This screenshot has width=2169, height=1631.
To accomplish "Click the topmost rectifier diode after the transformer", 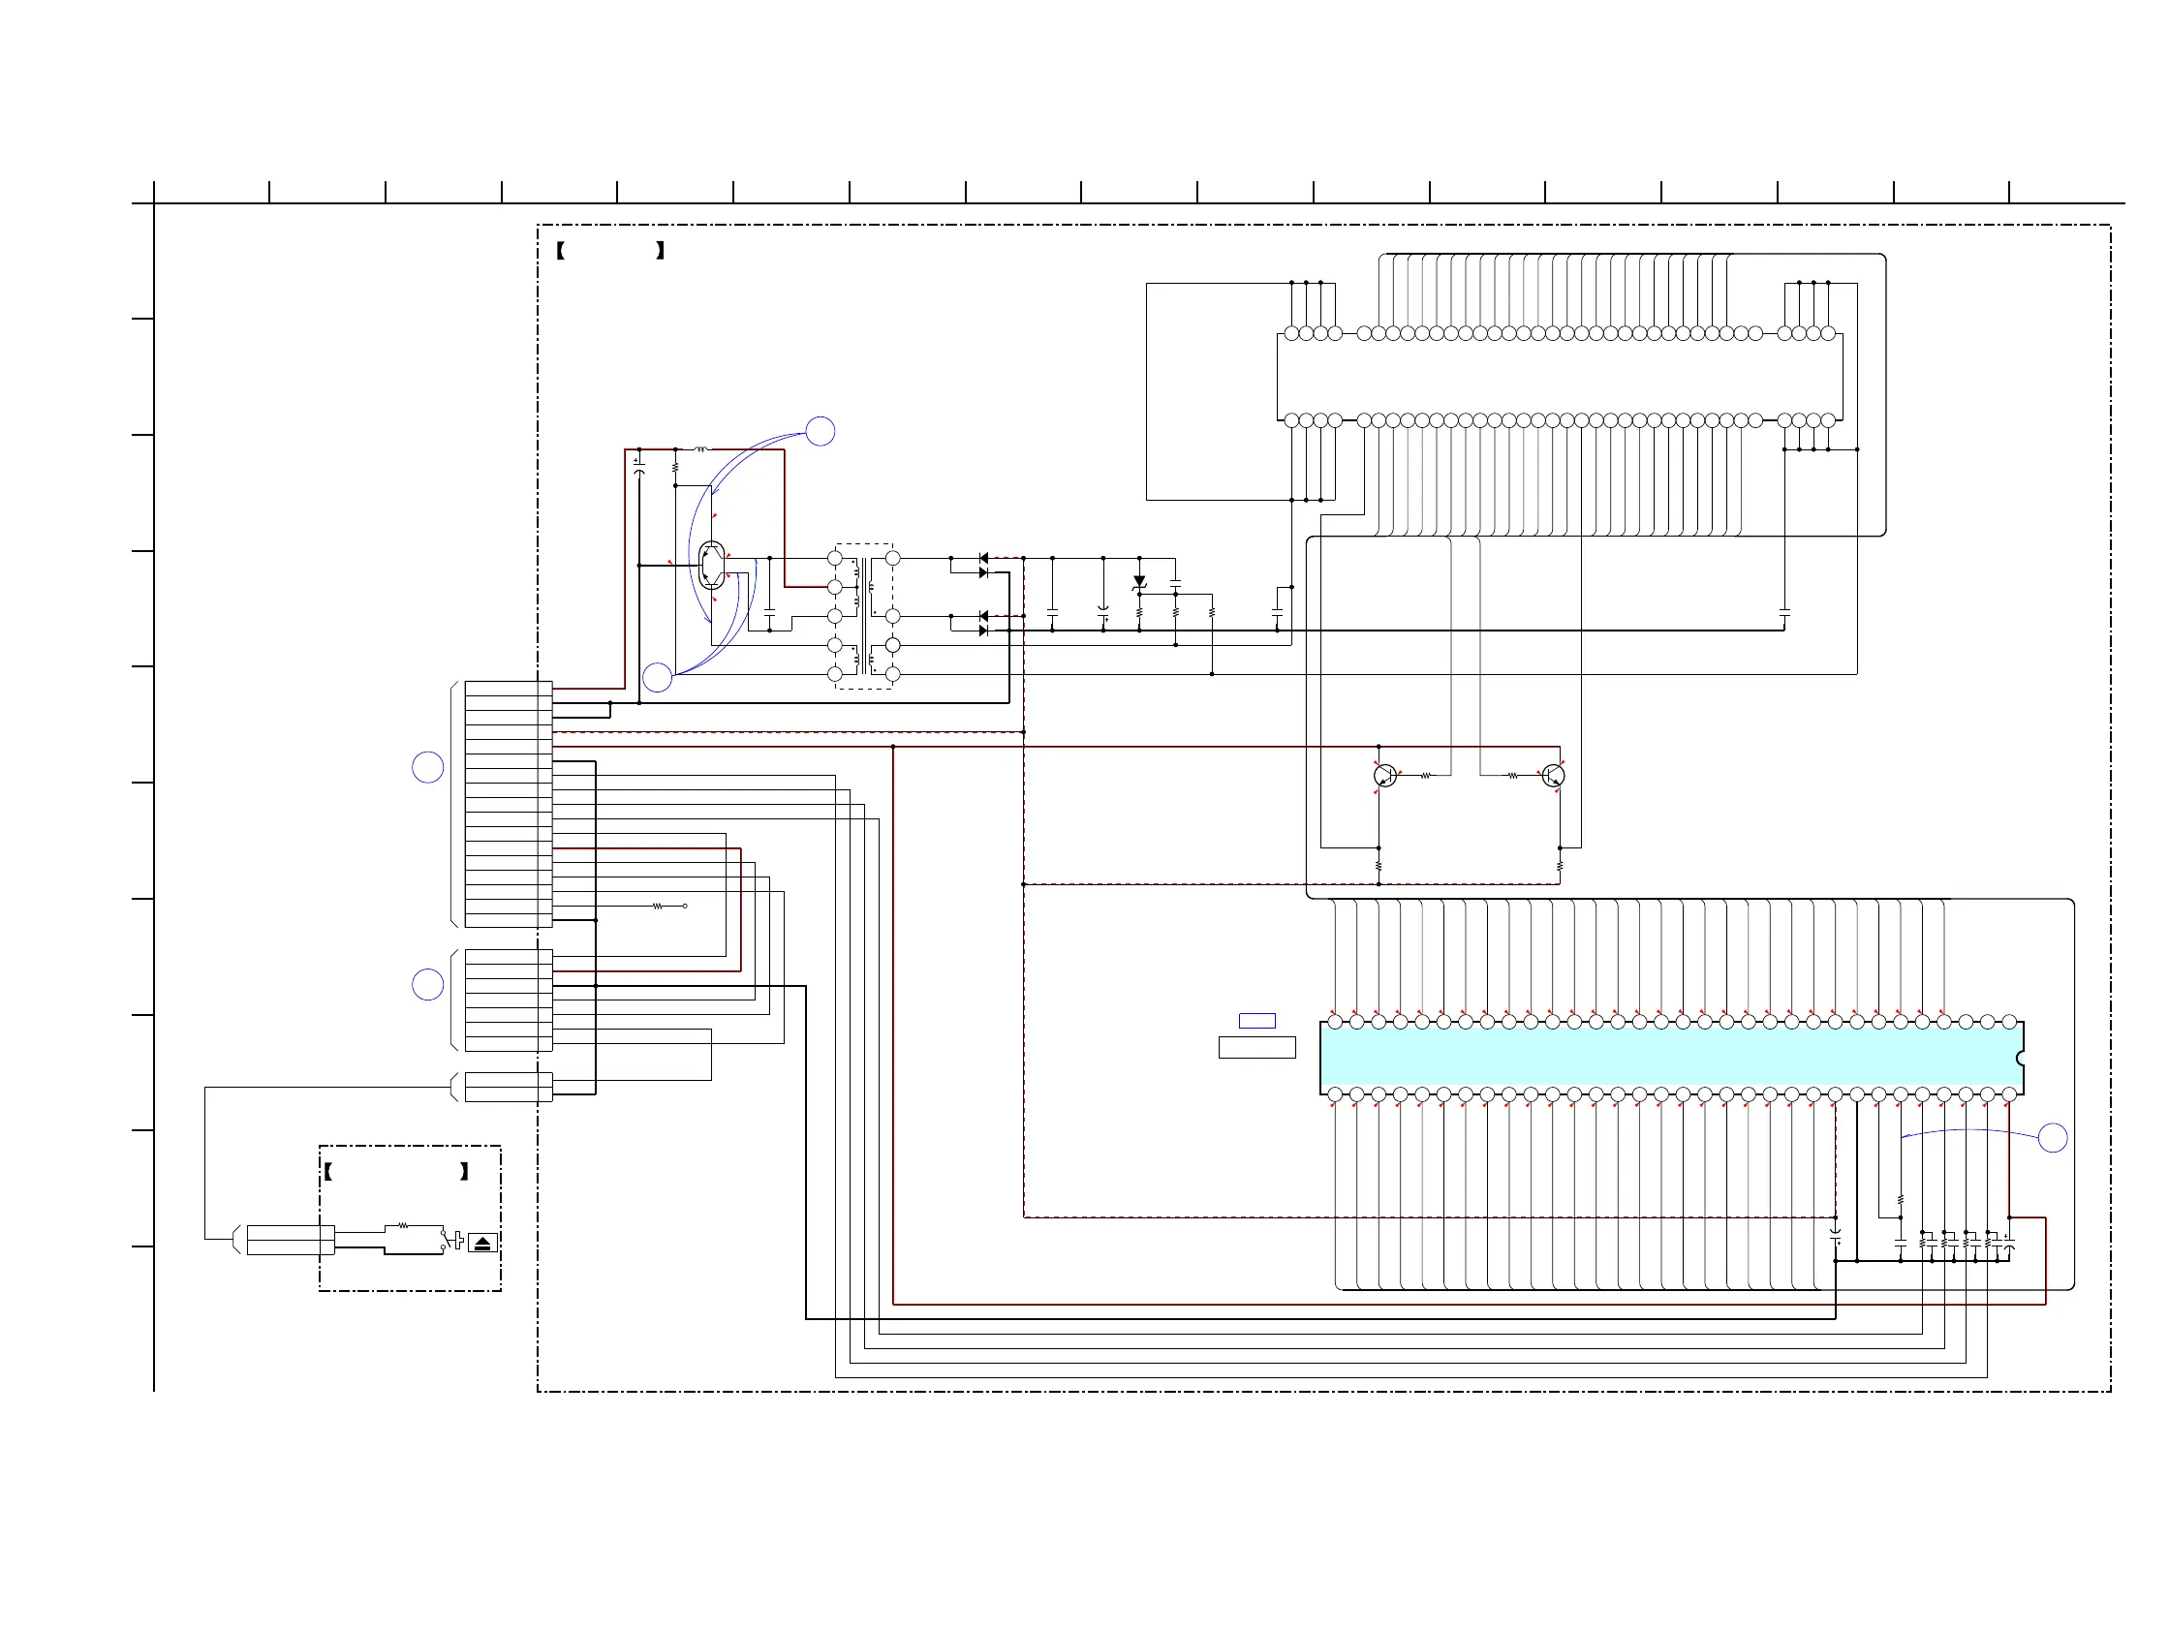I will coord(983,559).
